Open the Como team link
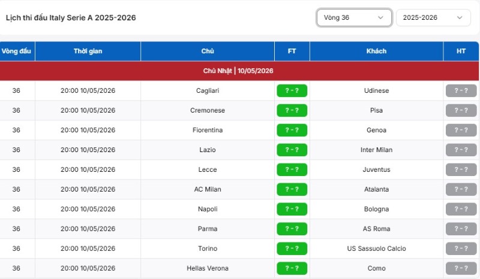The image size is (480, 279). (377, 268)
